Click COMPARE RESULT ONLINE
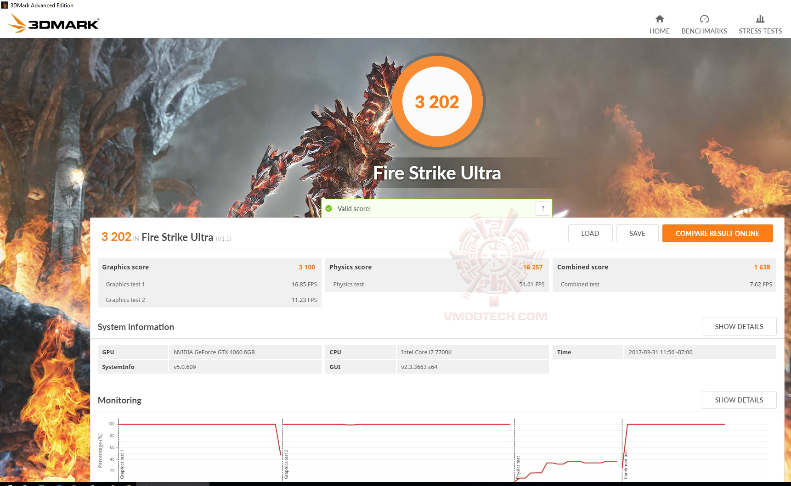Image resolution: width=791 pixels, height=486 pixels. tap(718, 233)
